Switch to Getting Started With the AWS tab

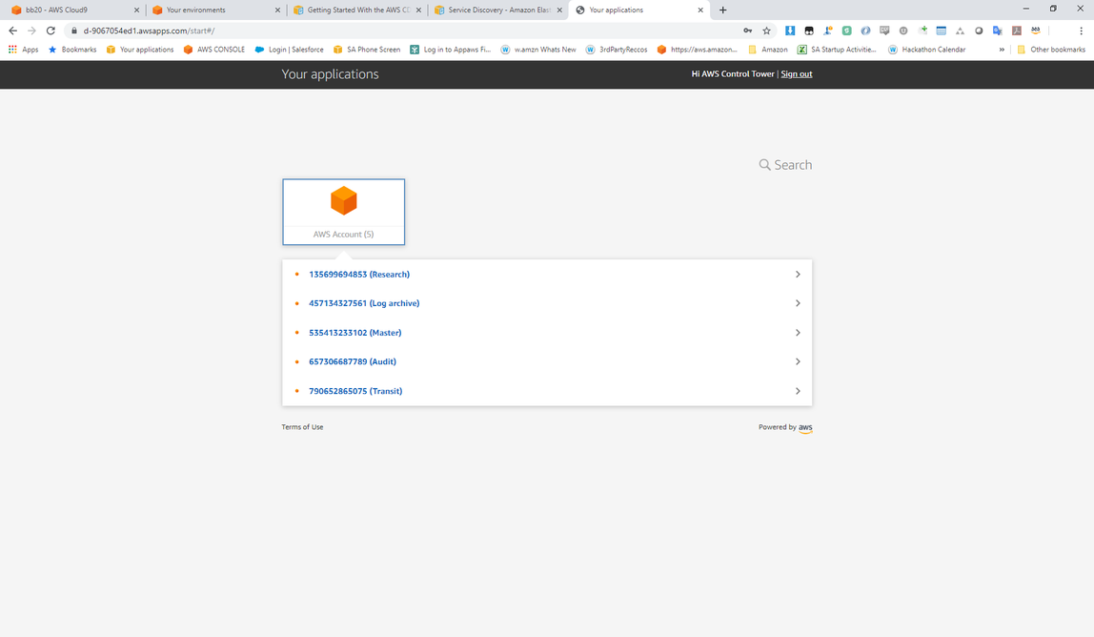point(357,10)
